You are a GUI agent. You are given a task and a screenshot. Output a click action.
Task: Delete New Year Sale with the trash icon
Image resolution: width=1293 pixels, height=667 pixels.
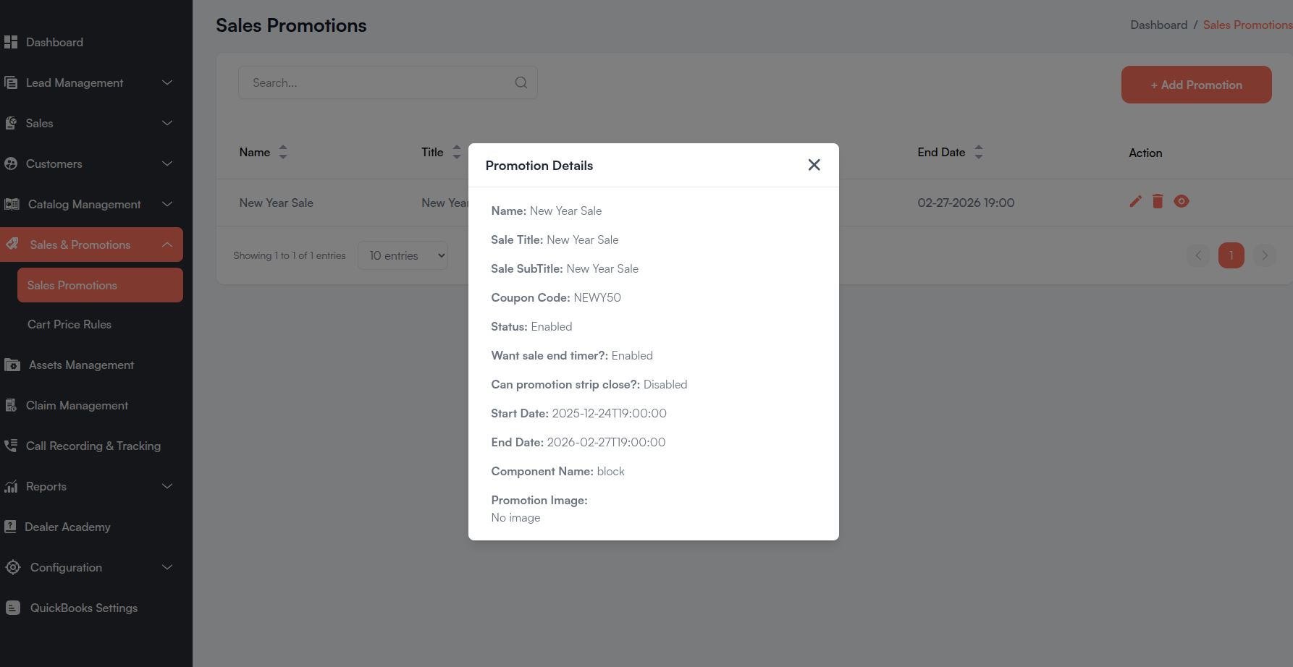[x=1158, y=201]
